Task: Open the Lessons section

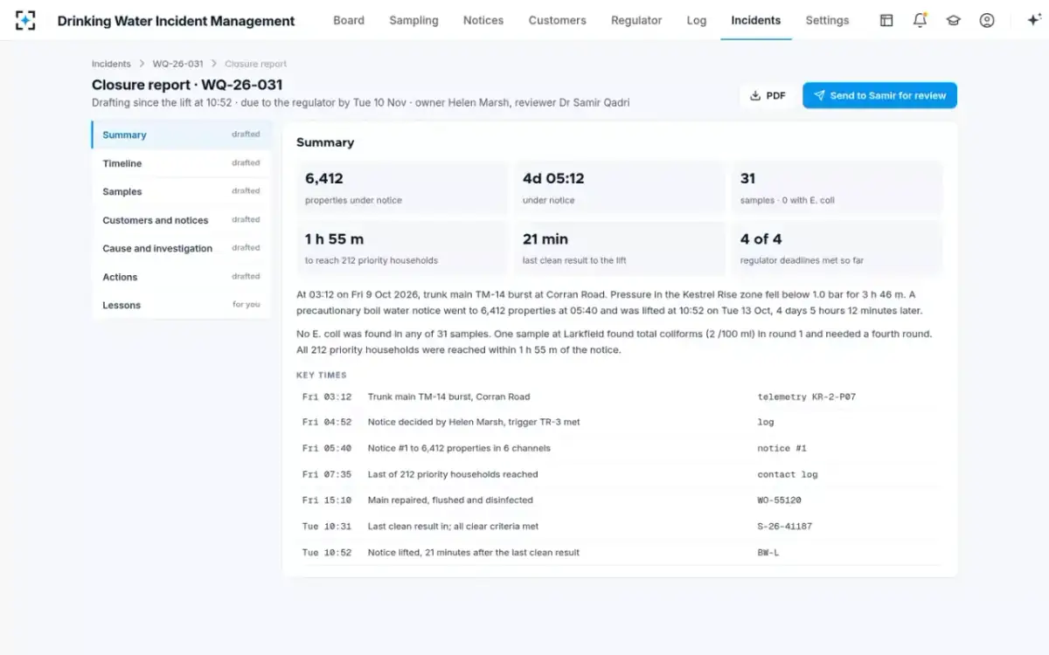Action: (x=181, y=305)
